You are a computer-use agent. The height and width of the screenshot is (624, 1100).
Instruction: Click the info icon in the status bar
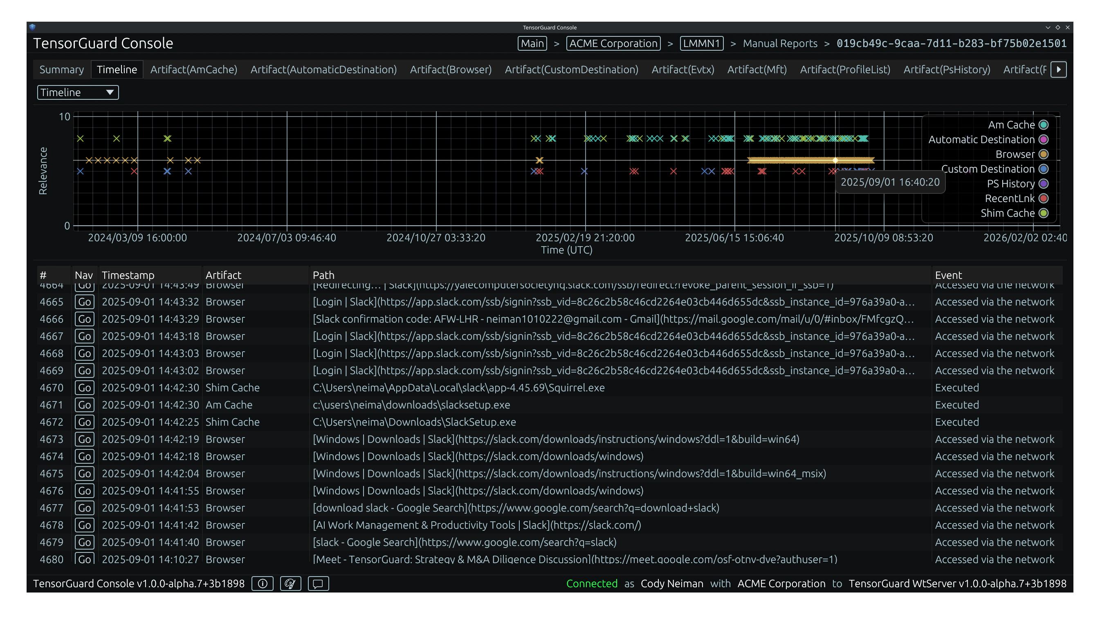263,583
